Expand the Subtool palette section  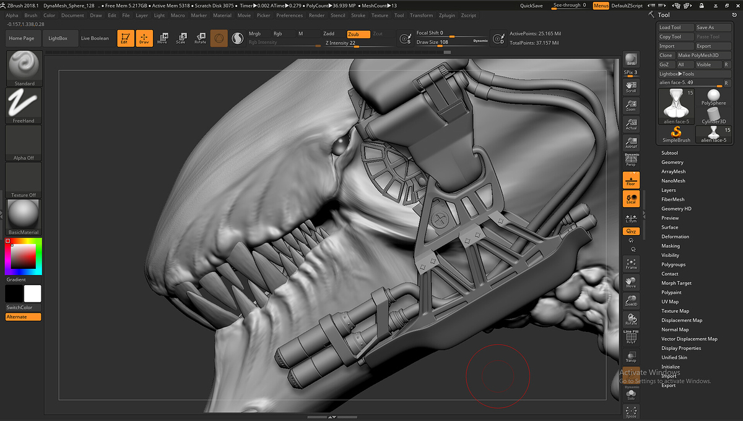point(669,153)
